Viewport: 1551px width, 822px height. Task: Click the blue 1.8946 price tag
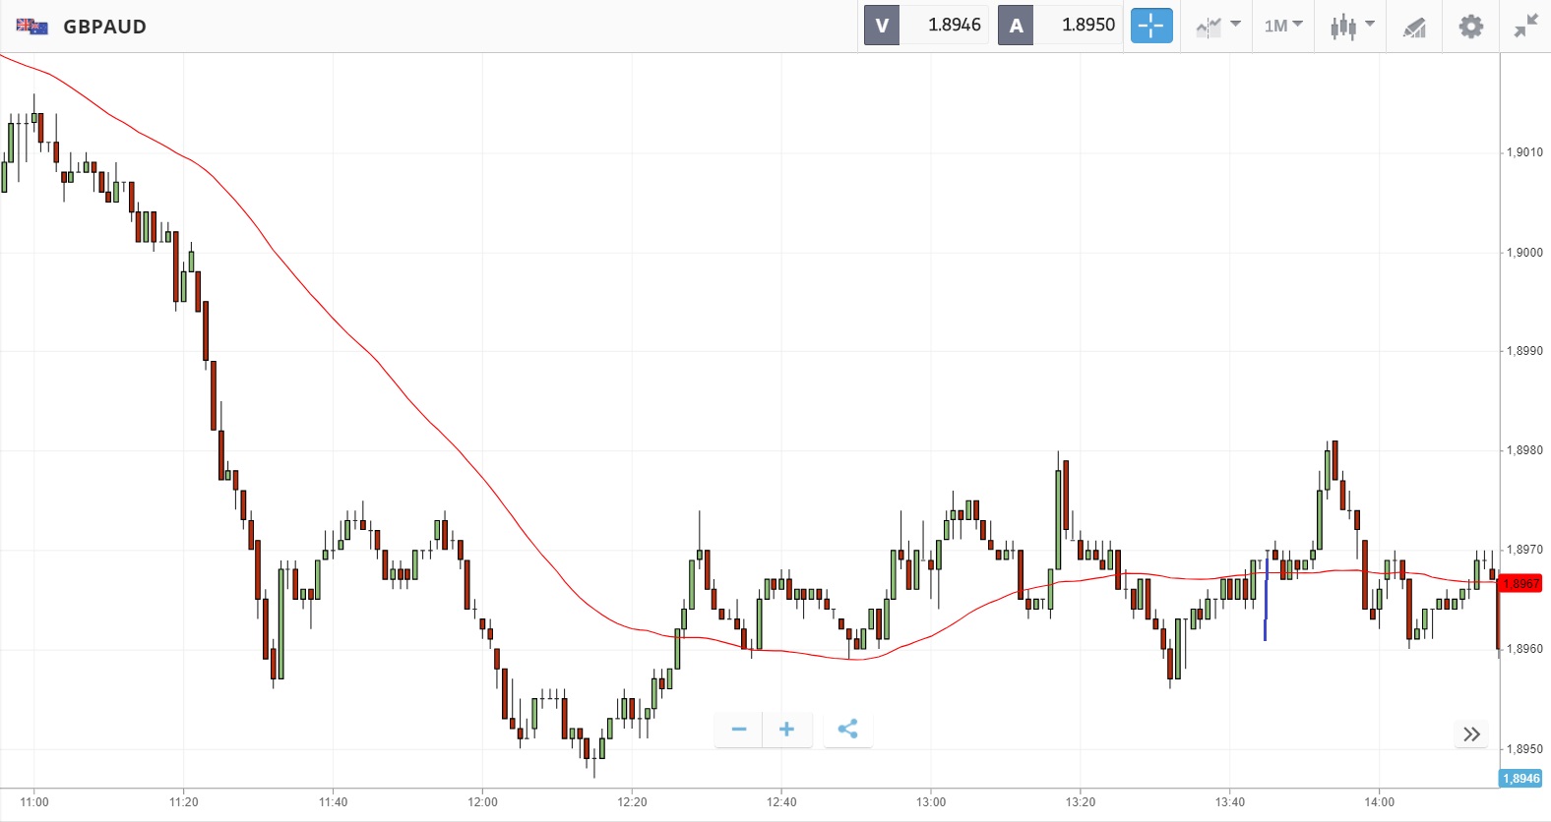1521,779
